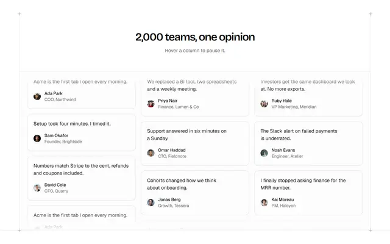Click Sam Okafor's avatar photo
The width and height of the screenshot is (390, 244).
pos(37,138)
